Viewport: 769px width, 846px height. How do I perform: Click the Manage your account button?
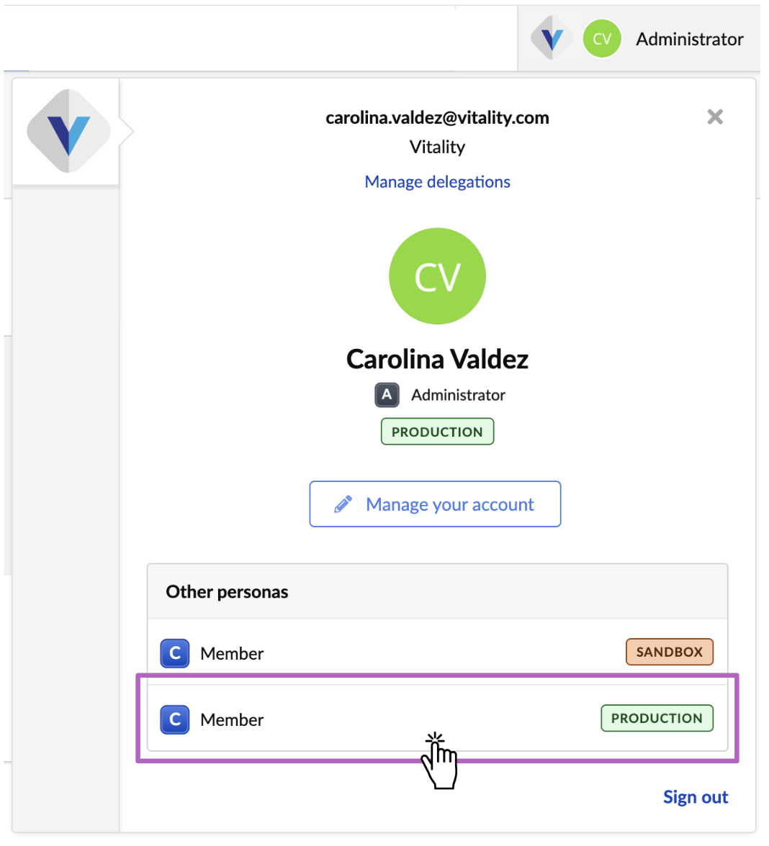click(435, 504)
